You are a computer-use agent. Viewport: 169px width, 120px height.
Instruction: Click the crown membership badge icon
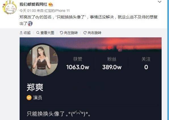(51, 5)
